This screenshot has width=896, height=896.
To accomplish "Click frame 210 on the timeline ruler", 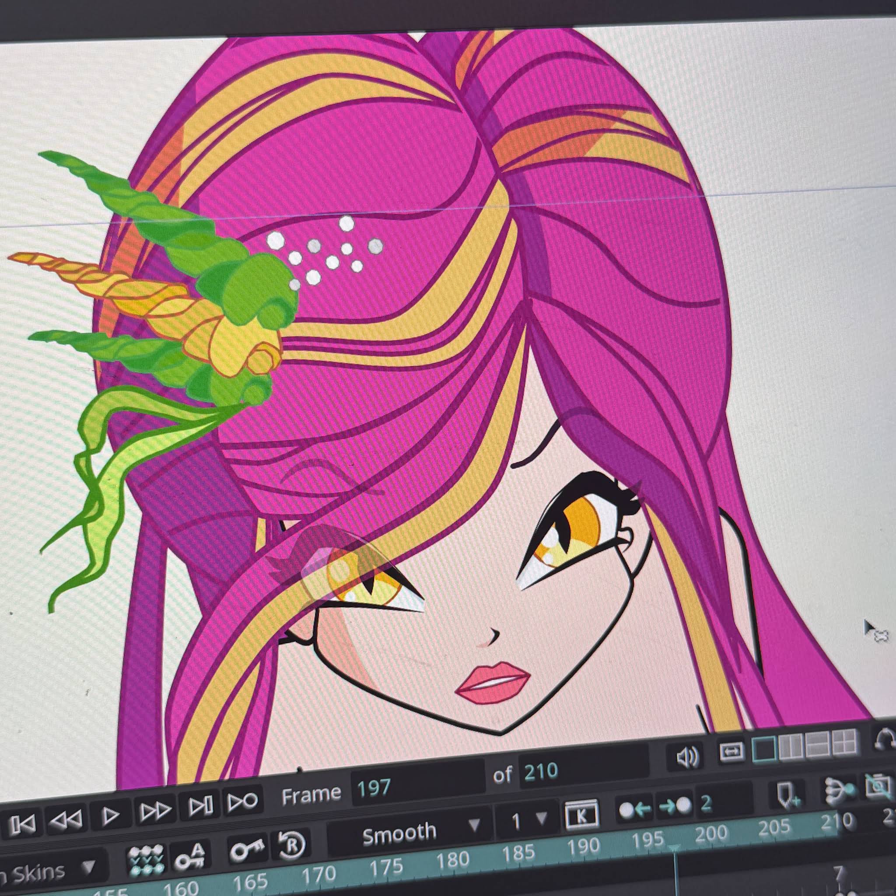I will pyautogui.click(x=836, y=822).
